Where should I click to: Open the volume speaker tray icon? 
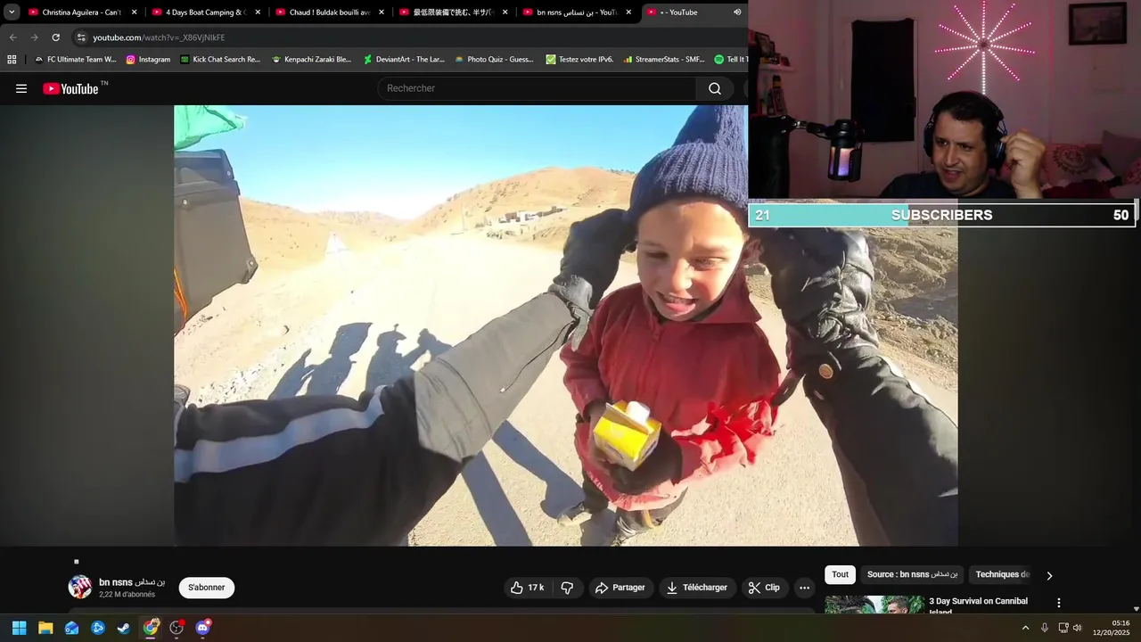pos(1077,628)
